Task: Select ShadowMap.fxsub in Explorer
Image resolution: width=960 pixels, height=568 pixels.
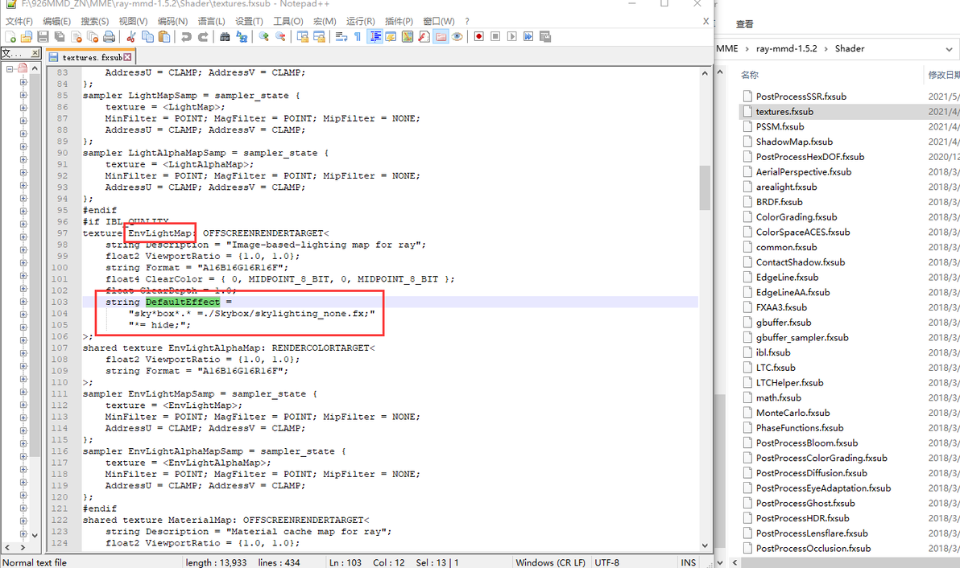Action: click(x=794, y=142)
